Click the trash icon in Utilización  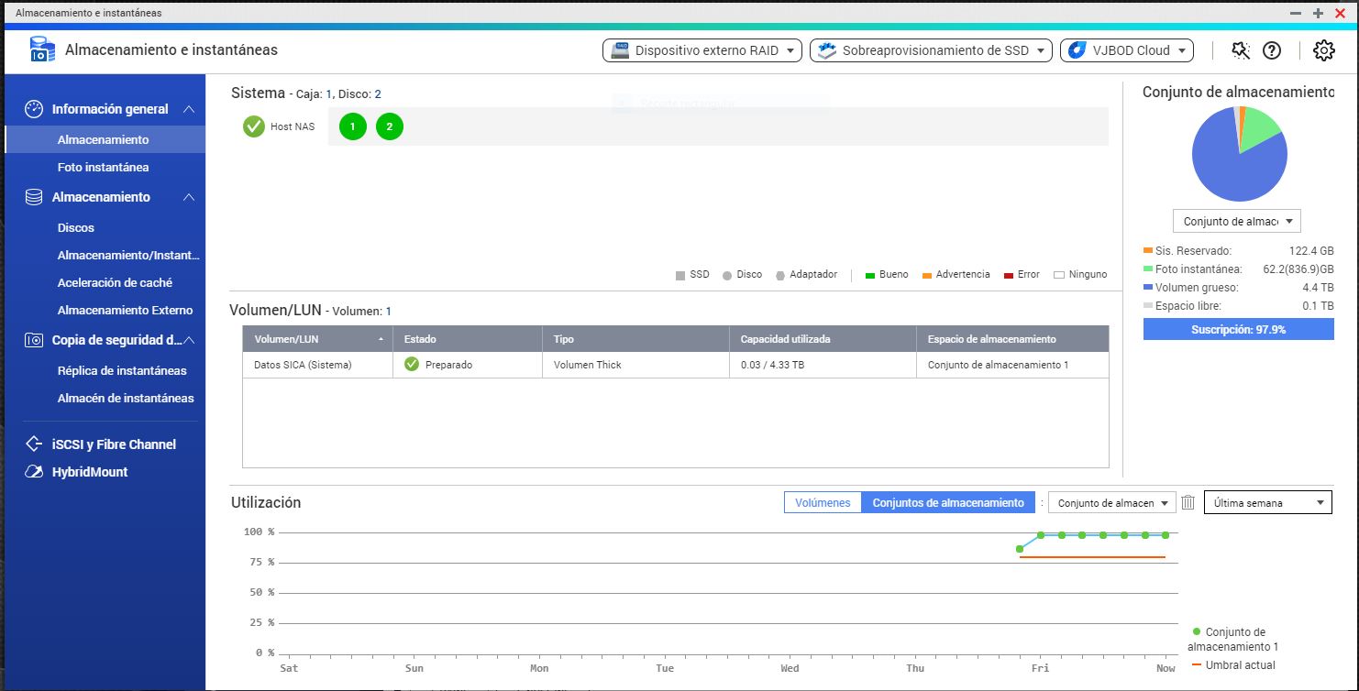[1188, 502]
